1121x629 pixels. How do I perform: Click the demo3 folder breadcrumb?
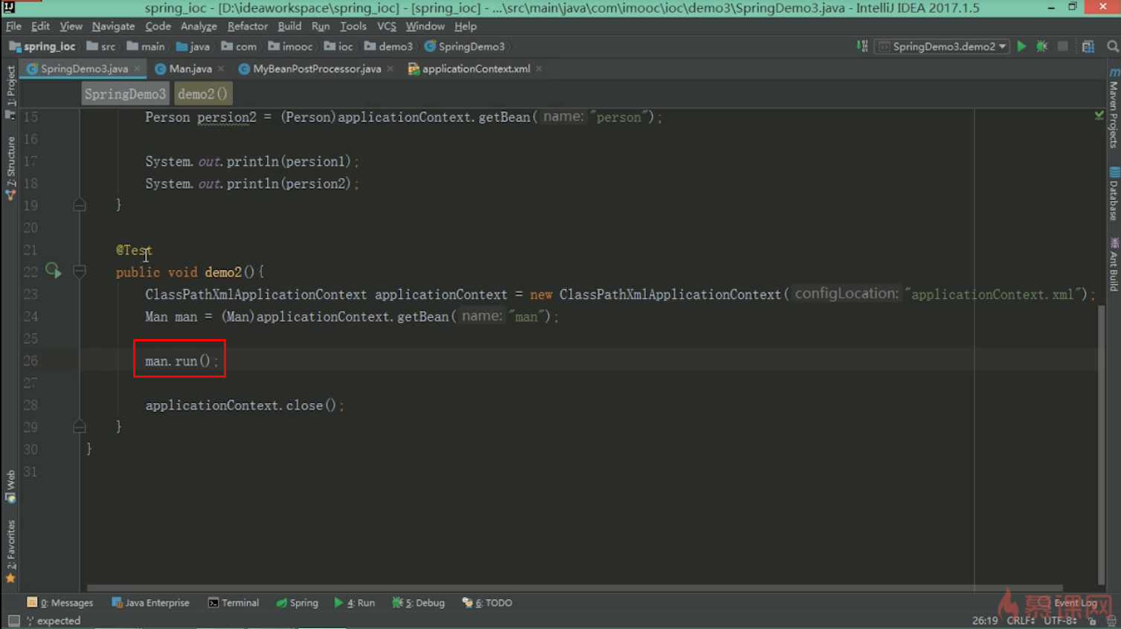tap(388, 46)
